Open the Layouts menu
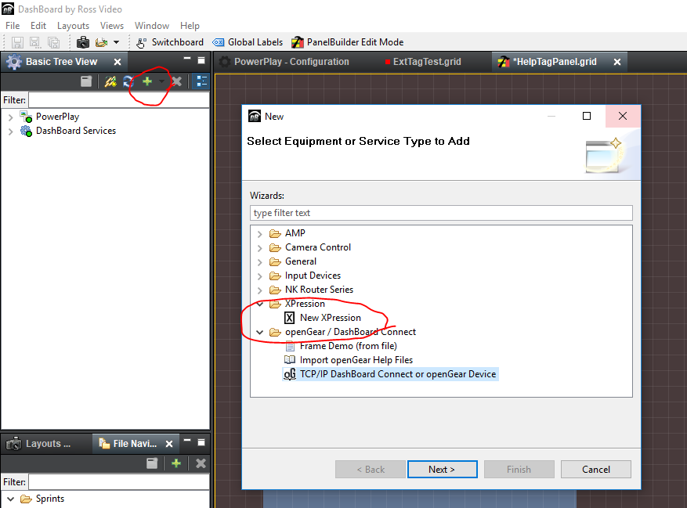 [73, 26]
